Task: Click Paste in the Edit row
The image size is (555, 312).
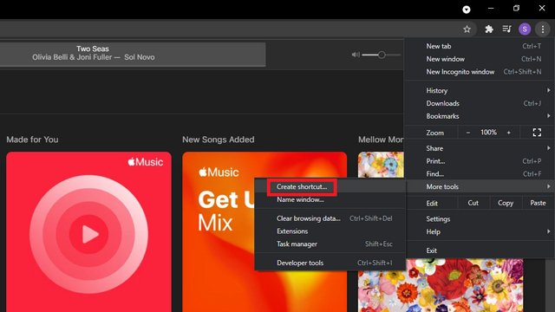Action: click(538, 203)
